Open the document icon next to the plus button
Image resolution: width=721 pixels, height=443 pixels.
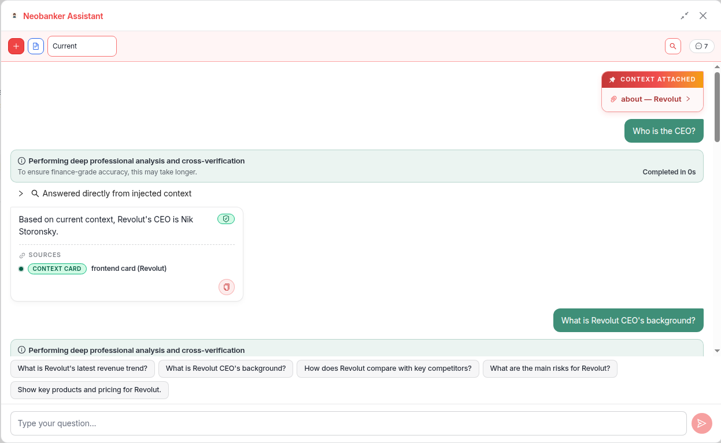pos(35,46)
